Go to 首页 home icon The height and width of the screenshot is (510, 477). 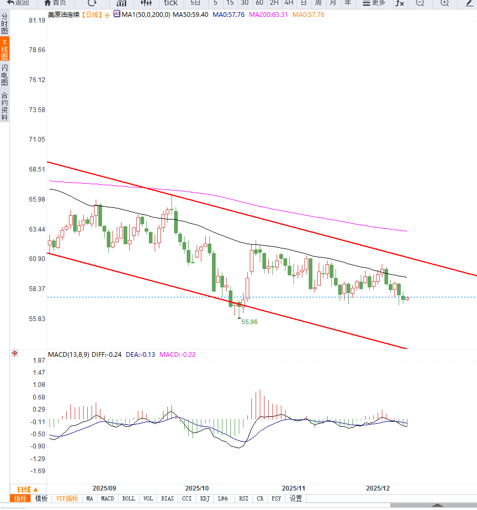55,3
